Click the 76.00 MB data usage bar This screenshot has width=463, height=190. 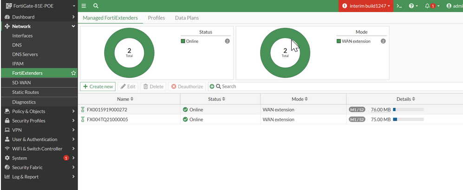pyautogui.click(x=408, y=110)
